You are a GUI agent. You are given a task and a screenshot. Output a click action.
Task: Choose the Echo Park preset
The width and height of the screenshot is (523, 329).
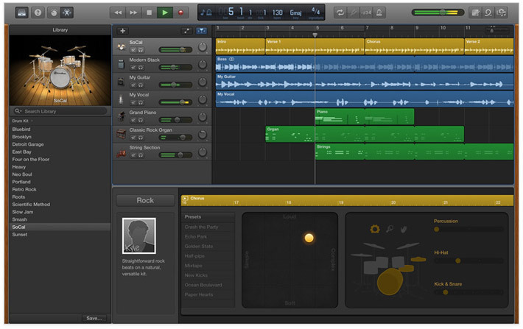197,236
